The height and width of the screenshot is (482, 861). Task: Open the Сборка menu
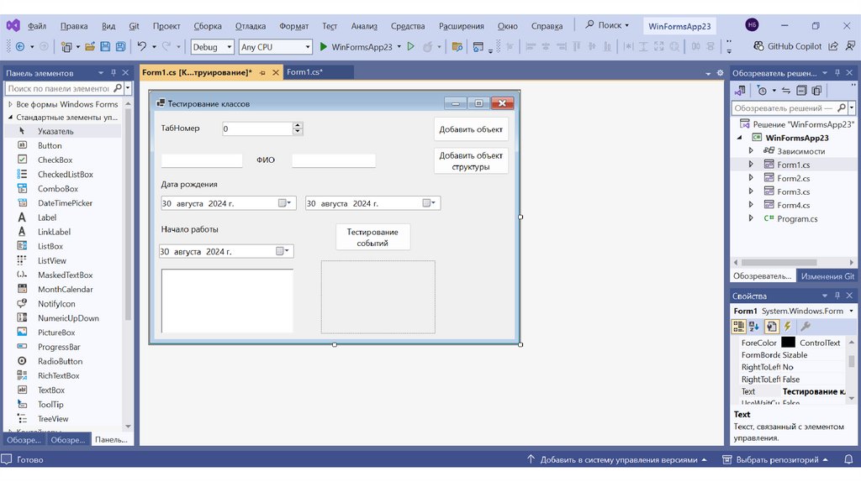tap(208, 26)
